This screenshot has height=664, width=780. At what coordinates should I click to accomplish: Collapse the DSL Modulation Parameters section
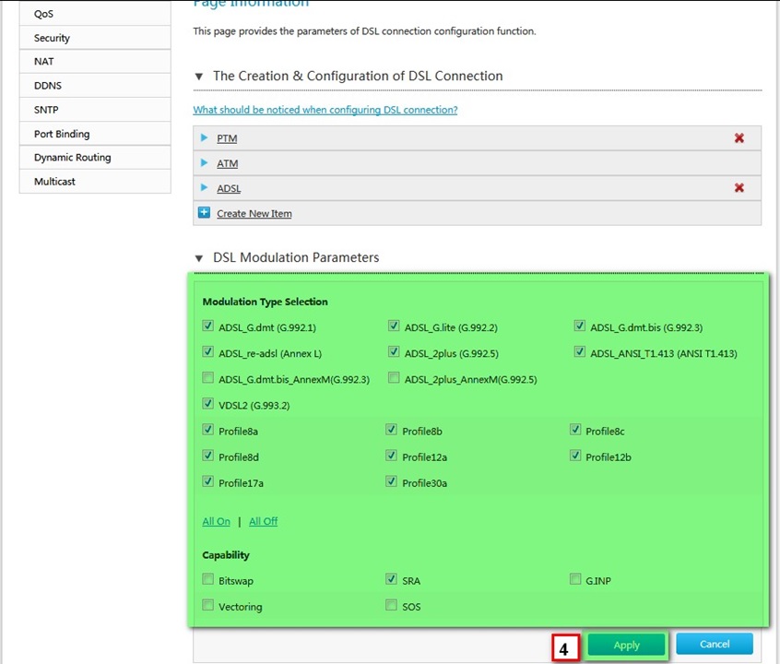[x=199, y=258]
